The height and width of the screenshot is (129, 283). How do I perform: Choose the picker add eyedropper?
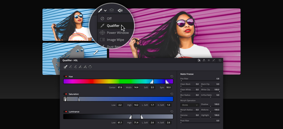[x=75, y=67]
